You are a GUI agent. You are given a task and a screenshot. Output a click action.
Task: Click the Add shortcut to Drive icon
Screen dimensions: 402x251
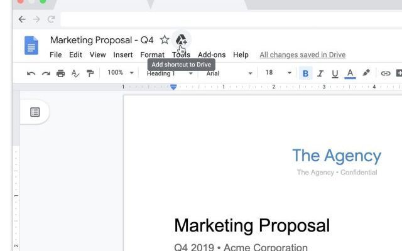coord(181,40)
